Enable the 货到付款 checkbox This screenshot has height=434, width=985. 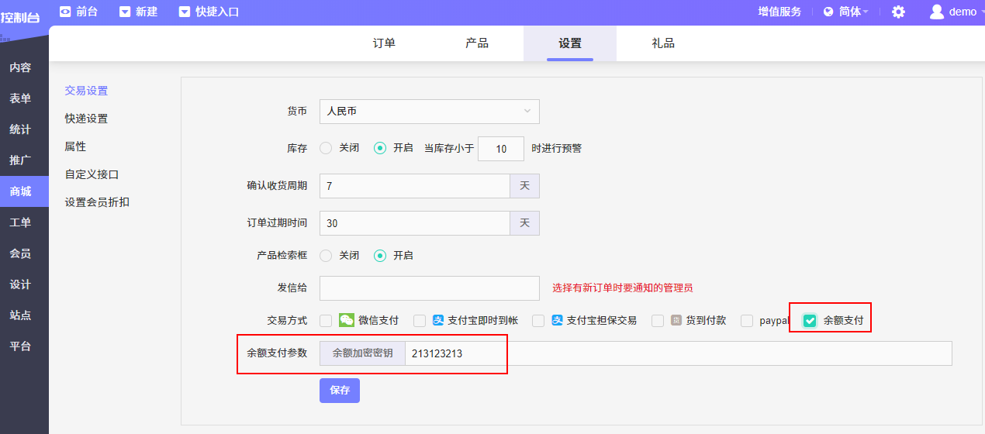click(x=658, y=320)
